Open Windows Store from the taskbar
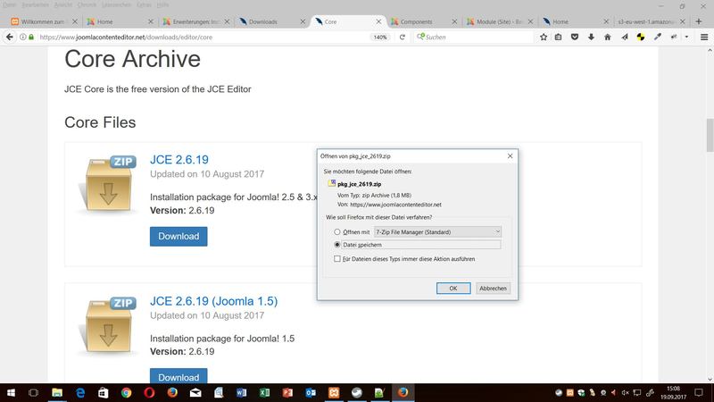Image resolution: width=714 pixels, height=402 pixels. 104,392
